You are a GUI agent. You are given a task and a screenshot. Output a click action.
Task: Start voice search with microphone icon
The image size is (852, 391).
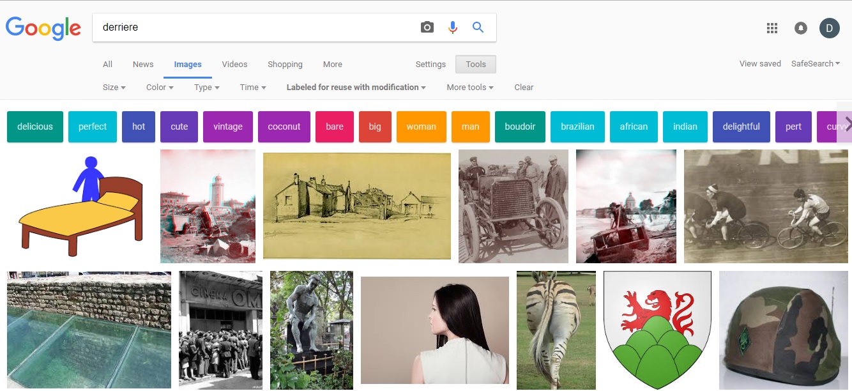[x=453, y=27]
